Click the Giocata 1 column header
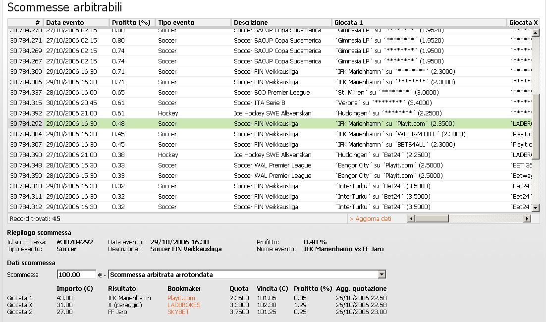Viewport: 546px width, 322px height. tap(419, 23)
